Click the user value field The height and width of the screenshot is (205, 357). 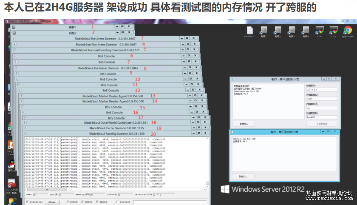[40, 194]
